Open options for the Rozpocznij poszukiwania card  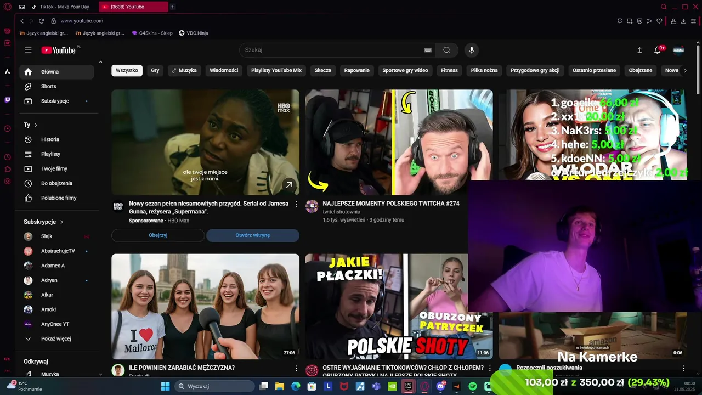(x=683, y=368)
